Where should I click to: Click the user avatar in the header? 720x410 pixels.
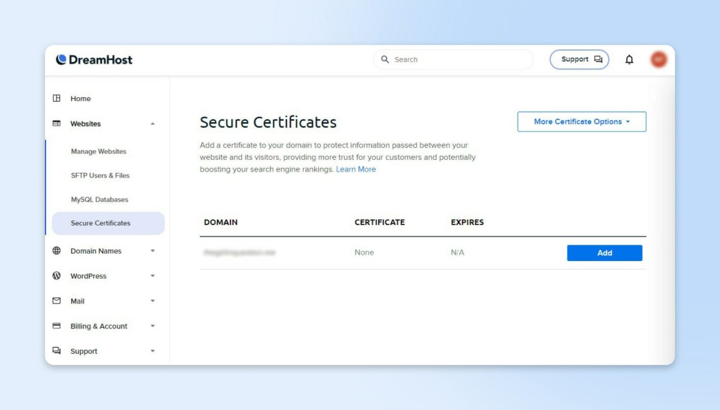click(658, 59)
